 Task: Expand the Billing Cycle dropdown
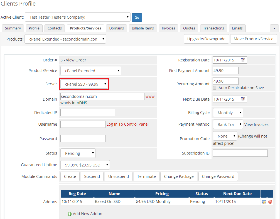point(228,113)
